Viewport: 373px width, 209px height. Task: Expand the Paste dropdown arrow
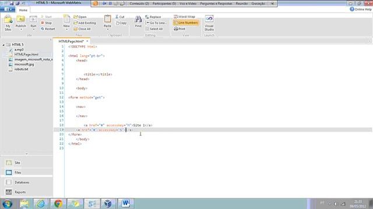[x=107, y=30]
